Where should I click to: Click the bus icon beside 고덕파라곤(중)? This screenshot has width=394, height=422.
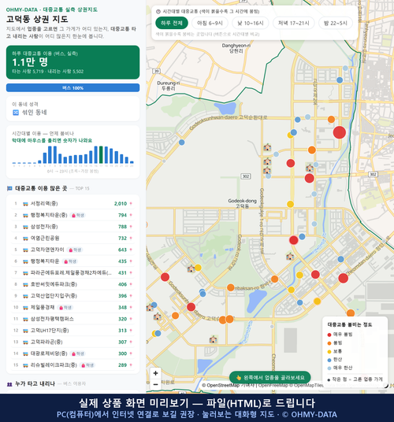click(x=25, y=342)
